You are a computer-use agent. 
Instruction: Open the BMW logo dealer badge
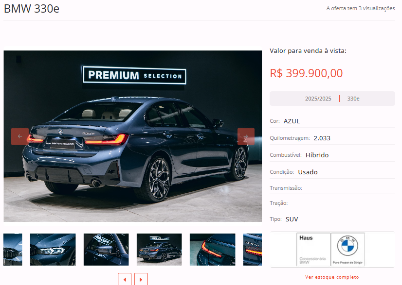pyautogui.click(x=347, y=249)
